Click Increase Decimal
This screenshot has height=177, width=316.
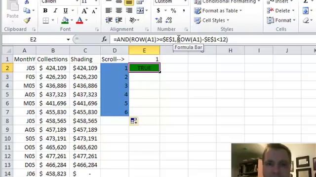(158, 20)
